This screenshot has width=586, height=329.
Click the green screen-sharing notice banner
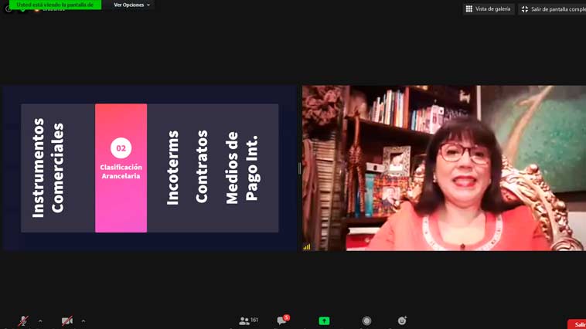click(56, 5)
